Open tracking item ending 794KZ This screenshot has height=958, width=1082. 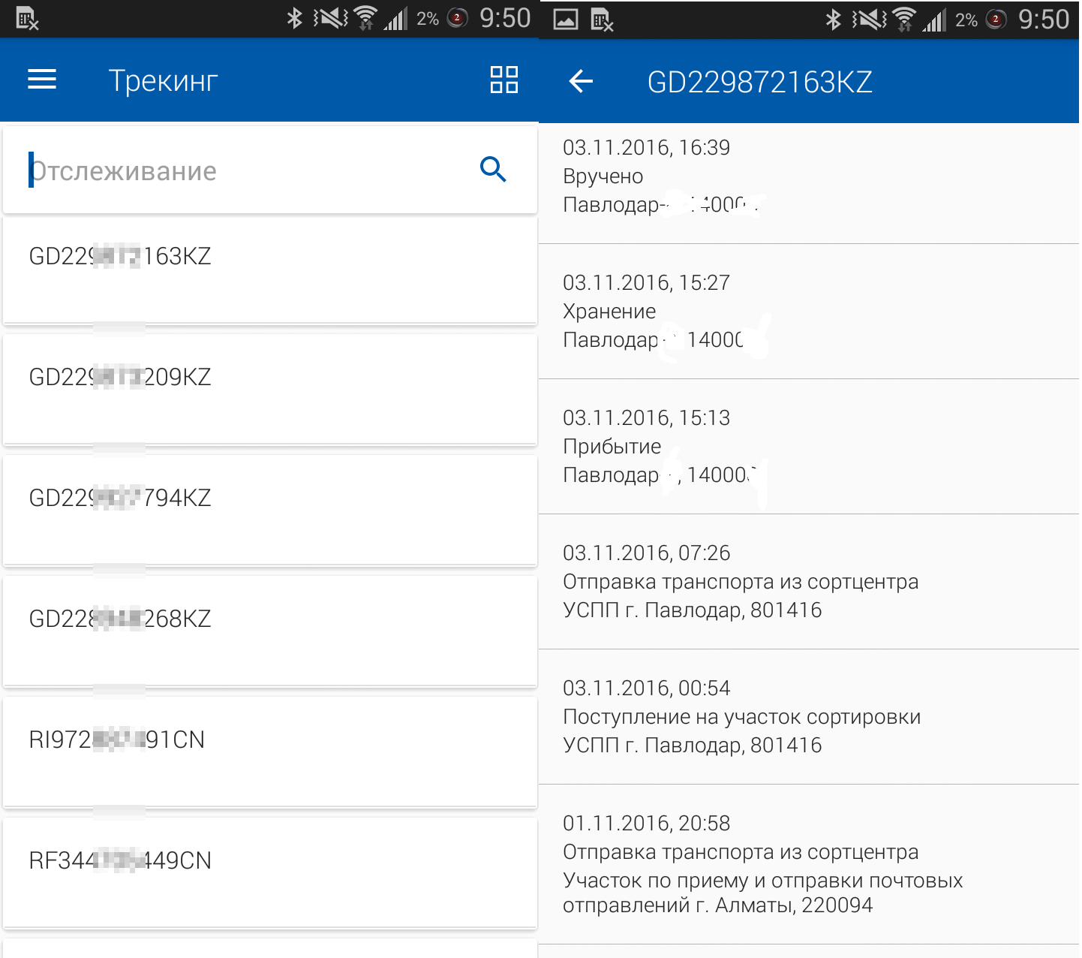tap(270, 512)
